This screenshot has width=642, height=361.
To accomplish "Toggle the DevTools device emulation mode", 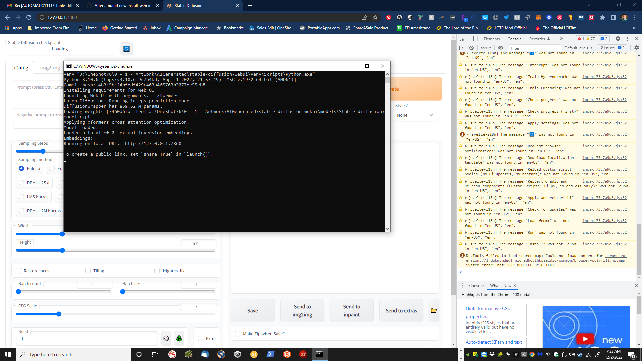I will (x=471, y=39).
